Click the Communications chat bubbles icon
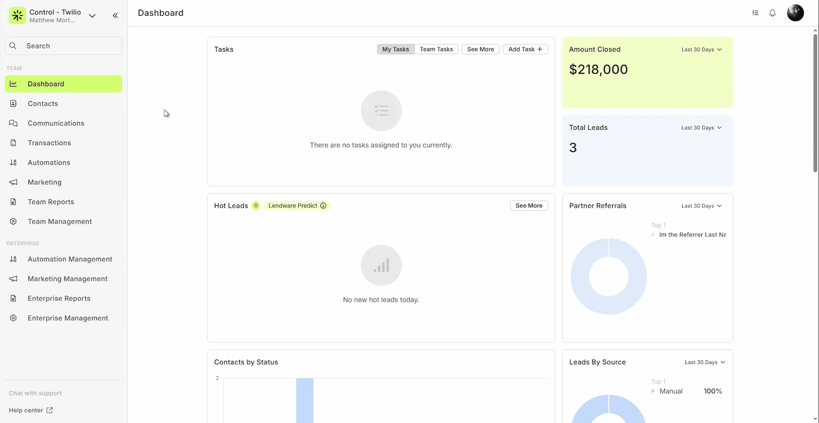This screenshot has width=819, height=423. coord(13,123)
